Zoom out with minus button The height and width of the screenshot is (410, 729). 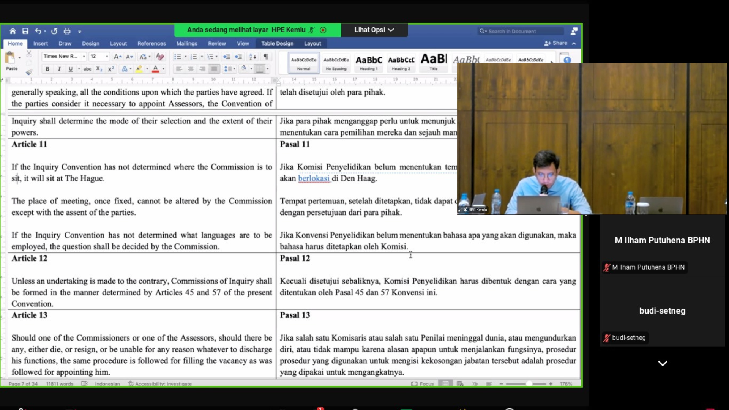point(501,384)
